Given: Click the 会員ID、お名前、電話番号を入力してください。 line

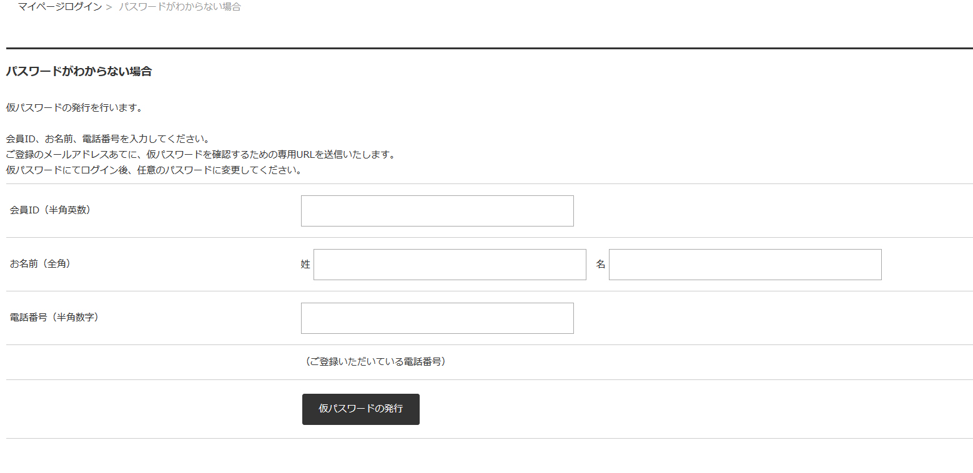Looking at the screenshot, I should click(107, 139).
